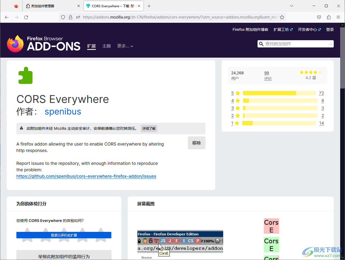Click the 4-star rating bar
Image resolution: width=345 pixels, height=260 pixels.
point(280,101)
